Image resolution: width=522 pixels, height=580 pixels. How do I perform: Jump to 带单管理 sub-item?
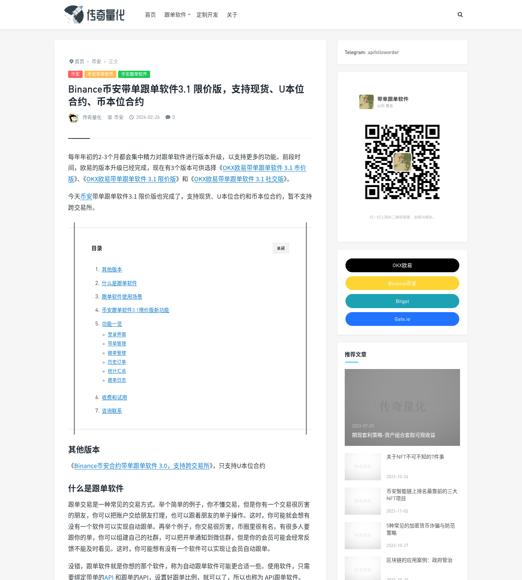(x=117, y=344)
